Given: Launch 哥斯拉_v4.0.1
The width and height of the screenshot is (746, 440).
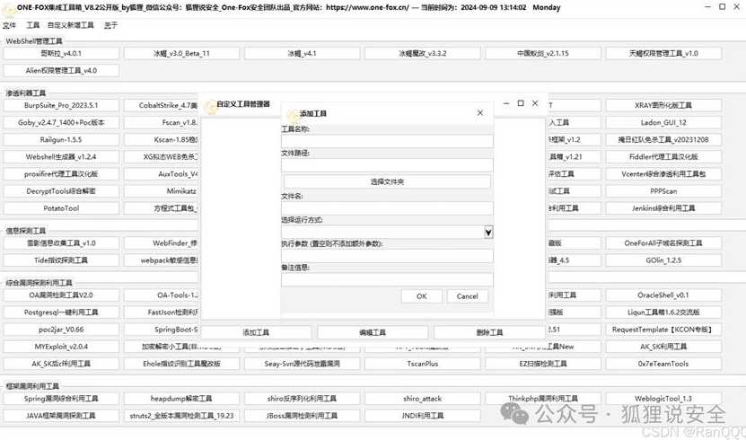Looking at the screenshot, I should click(x=61, y=53).
